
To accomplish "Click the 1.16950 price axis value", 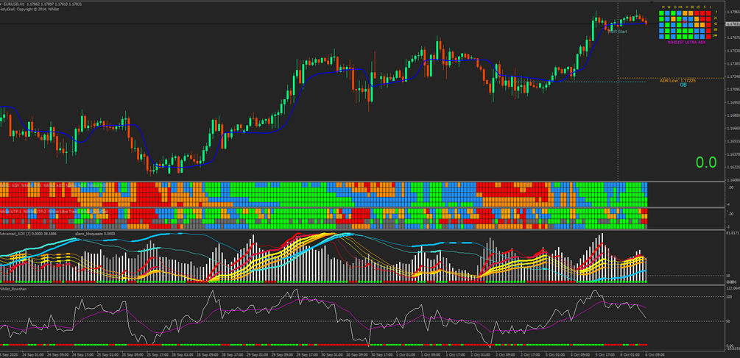I will pyautogui.click(x=733, y=102).
